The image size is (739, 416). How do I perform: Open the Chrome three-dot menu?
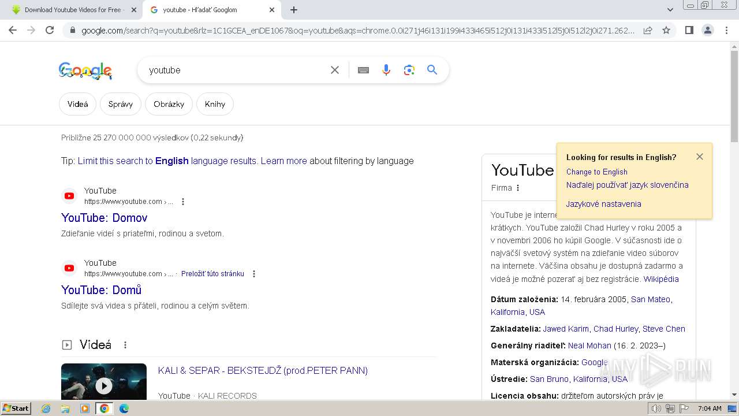726,30
